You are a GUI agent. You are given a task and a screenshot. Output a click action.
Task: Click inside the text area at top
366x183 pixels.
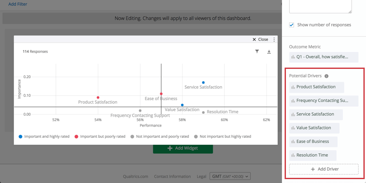point(320,6)
